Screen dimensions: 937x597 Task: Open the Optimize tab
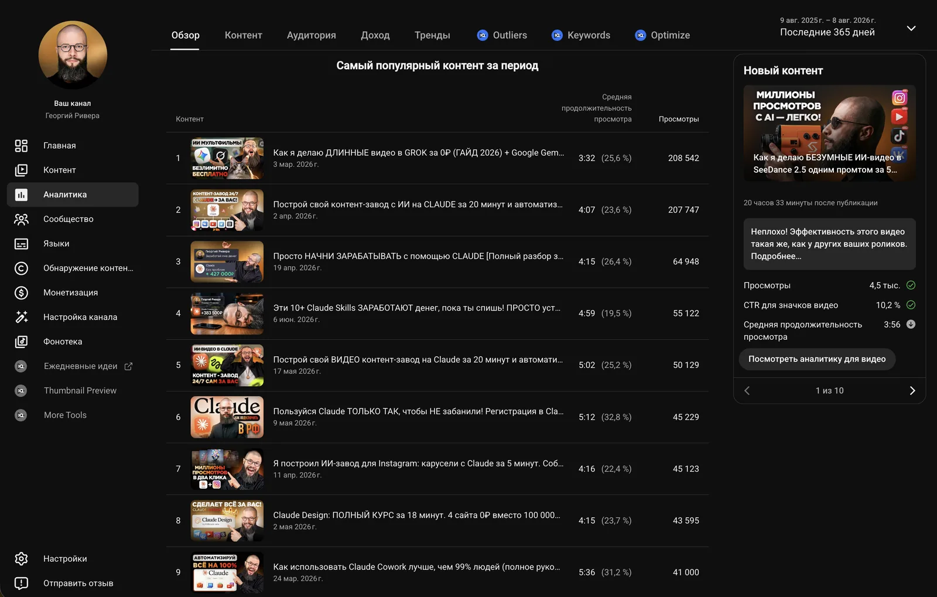pos(662,35)
